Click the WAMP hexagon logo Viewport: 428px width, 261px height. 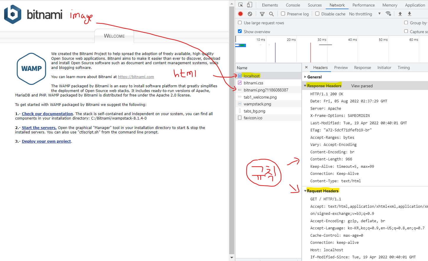(x=31, y=69)
